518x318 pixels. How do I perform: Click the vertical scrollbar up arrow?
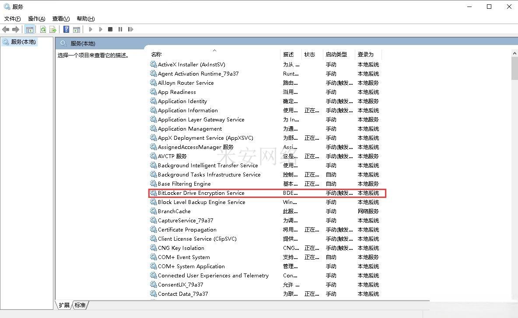[514, 53]
